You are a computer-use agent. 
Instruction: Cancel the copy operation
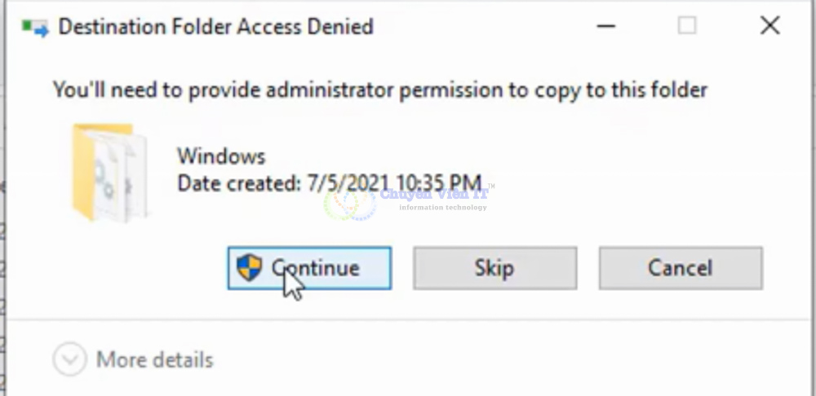pyautogui.click(x=680, y=268)
